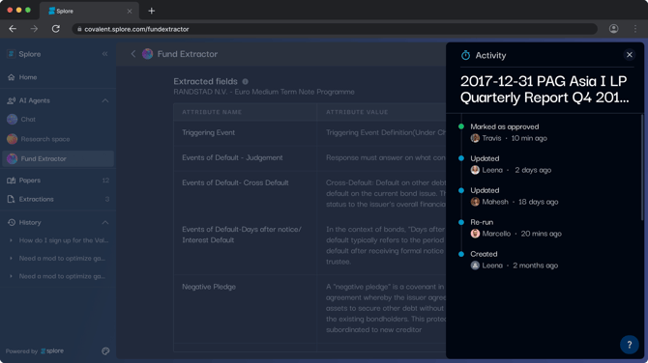Click the Papers book icon

tap(12, 181)
